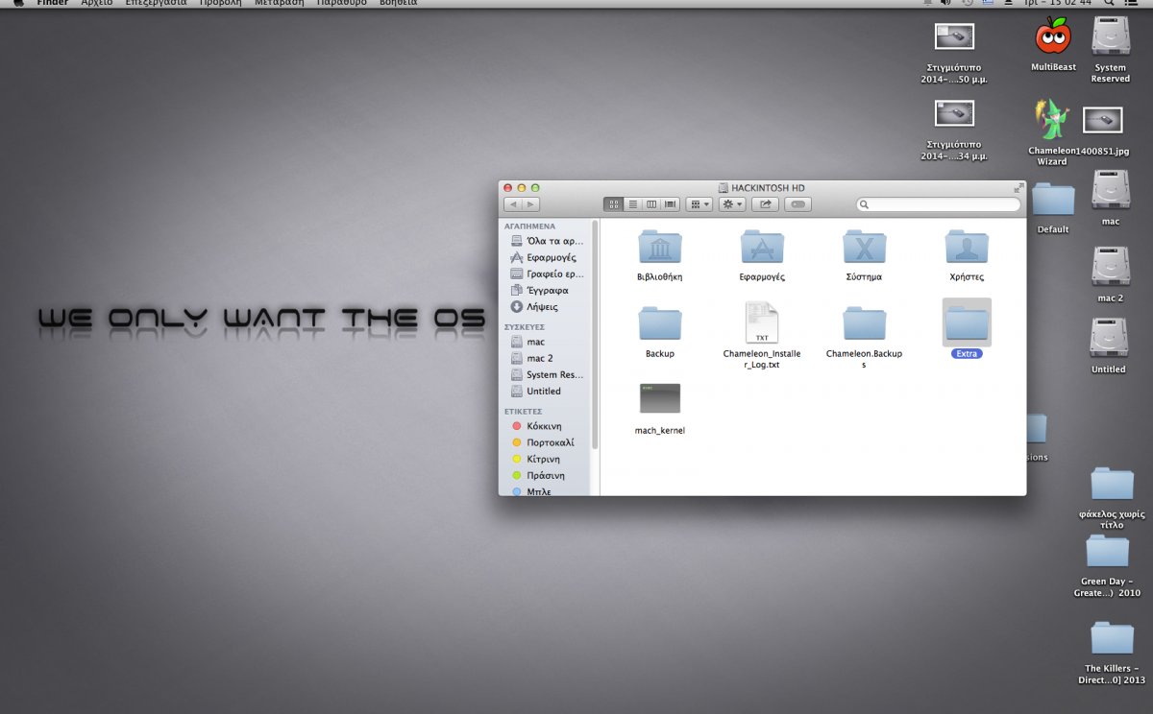The height and width of the screenshot is (714, 1153).
Task: Open the Βοήθεια menu
Action: [x=399, y=4]
